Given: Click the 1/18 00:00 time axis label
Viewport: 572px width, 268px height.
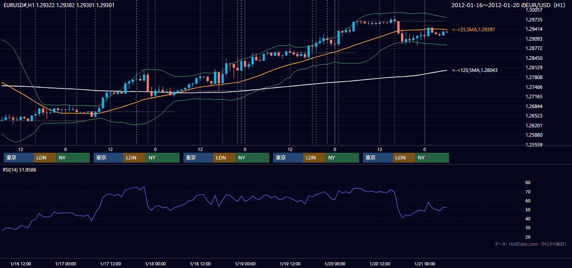Looking at the screenshot, I should tap(155, 264).
